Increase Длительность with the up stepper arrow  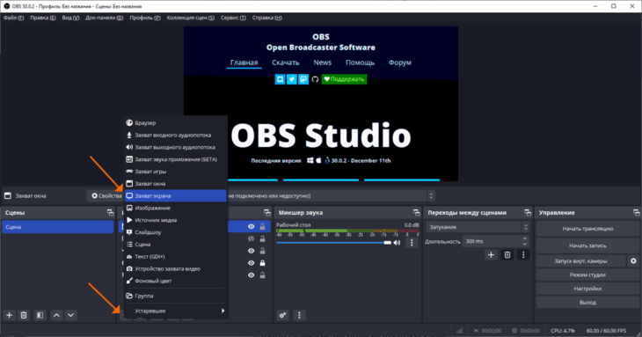pos(525,238)
